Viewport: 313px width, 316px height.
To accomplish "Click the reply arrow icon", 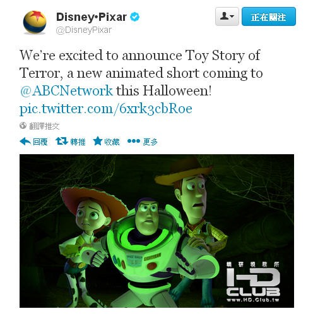I will [x=25, y=142].
